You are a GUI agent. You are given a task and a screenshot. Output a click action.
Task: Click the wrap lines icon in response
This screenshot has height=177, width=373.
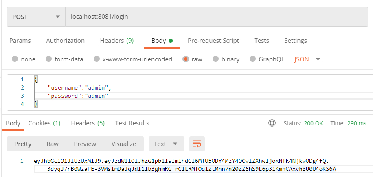(197, 144)
